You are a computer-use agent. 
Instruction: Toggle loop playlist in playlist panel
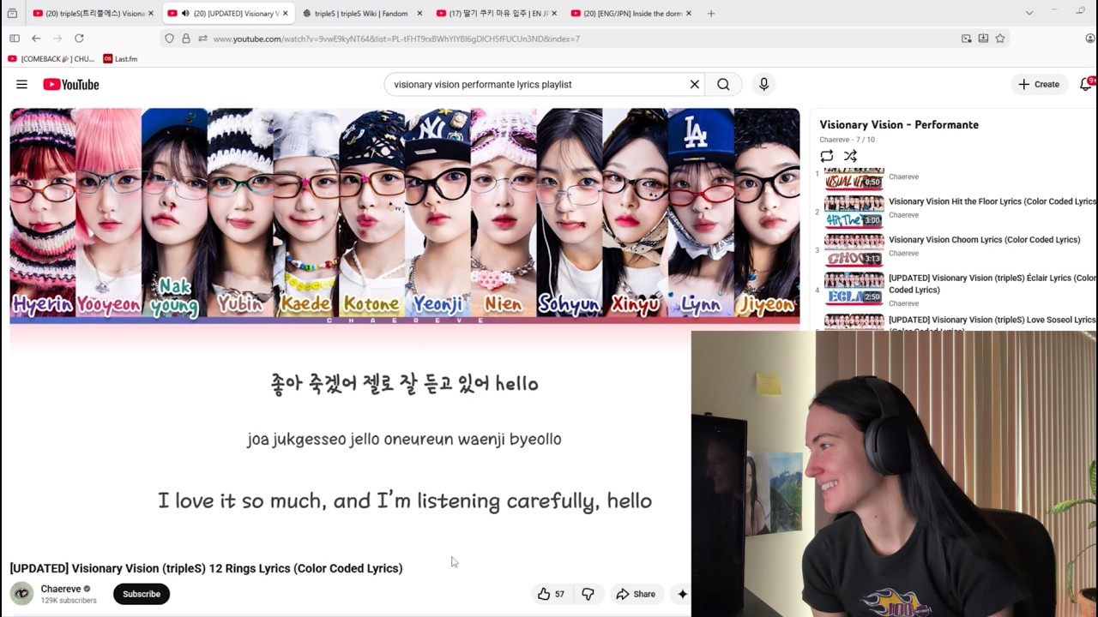pos(827,156)
